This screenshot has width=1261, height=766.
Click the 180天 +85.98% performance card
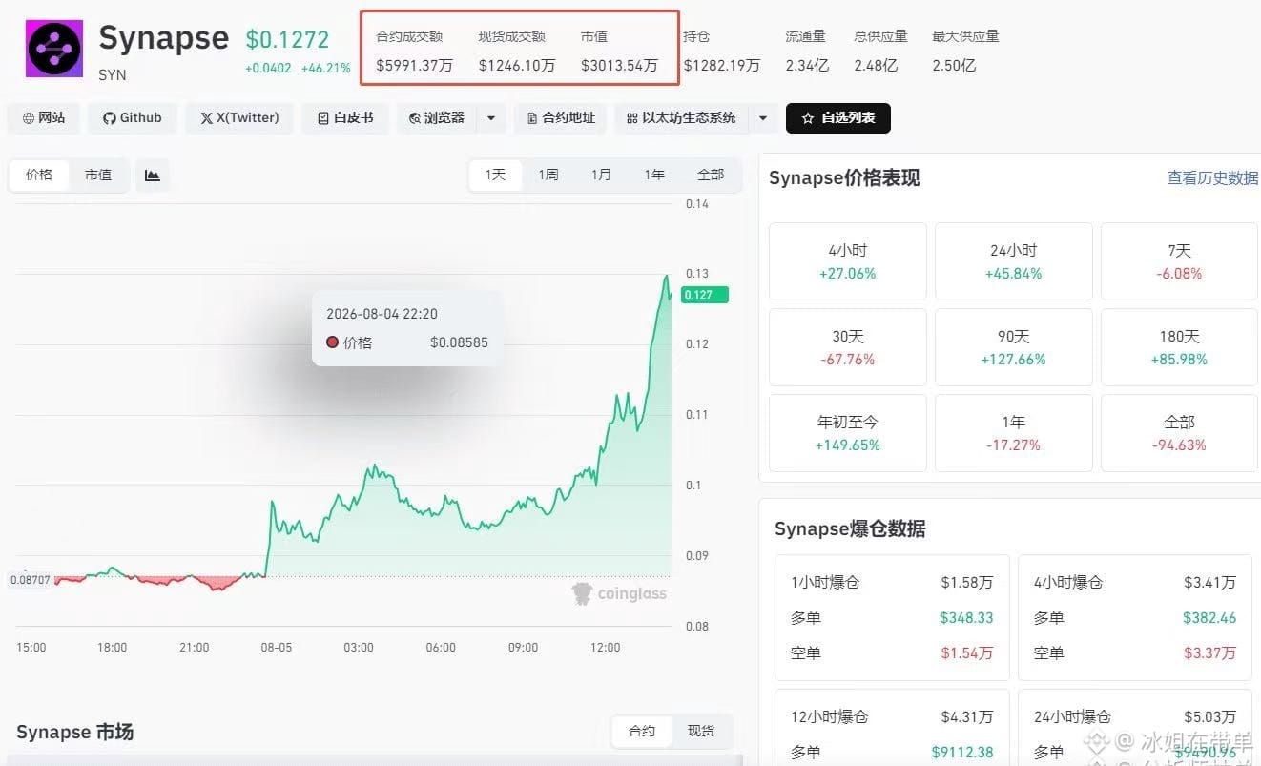click(x=1179, y=347)
